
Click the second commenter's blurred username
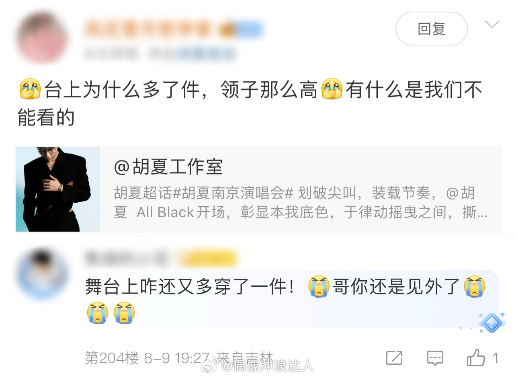pyautogui.click(x=127, y=258)
